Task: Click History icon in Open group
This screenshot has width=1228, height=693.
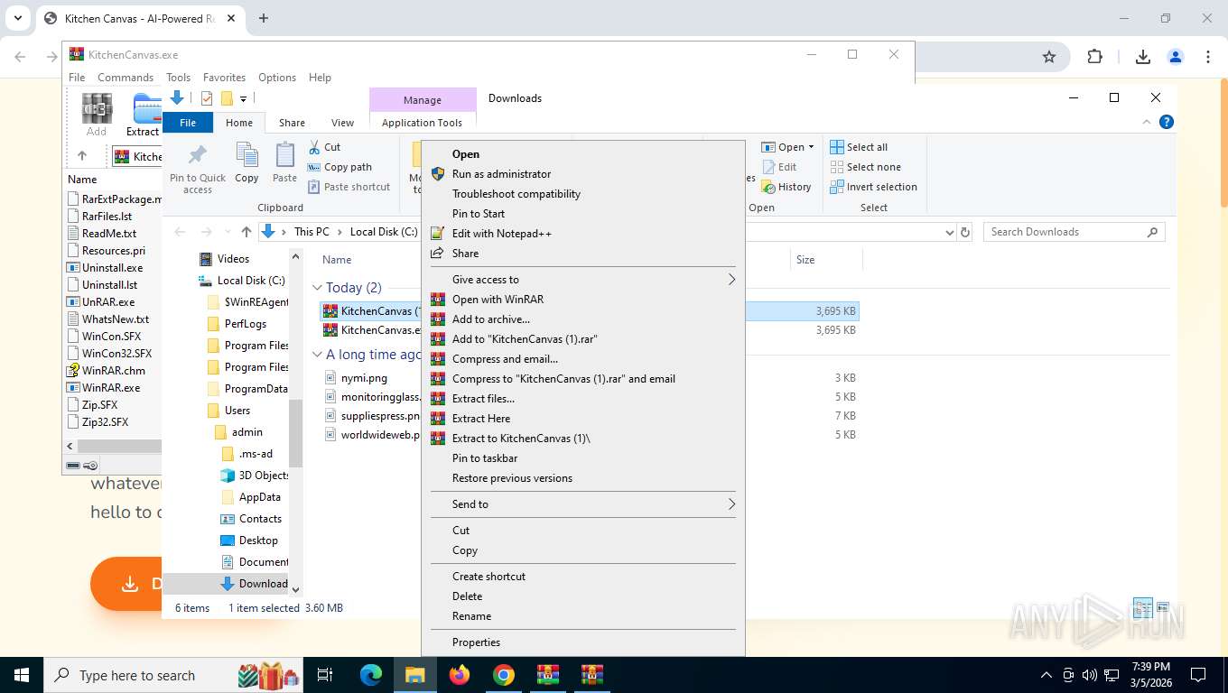Action: tap(786, 187)
